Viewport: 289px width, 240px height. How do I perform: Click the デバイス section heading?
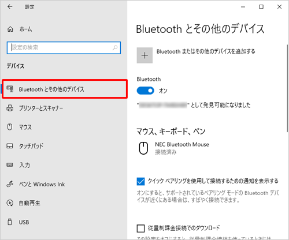(x=16, y=66)
